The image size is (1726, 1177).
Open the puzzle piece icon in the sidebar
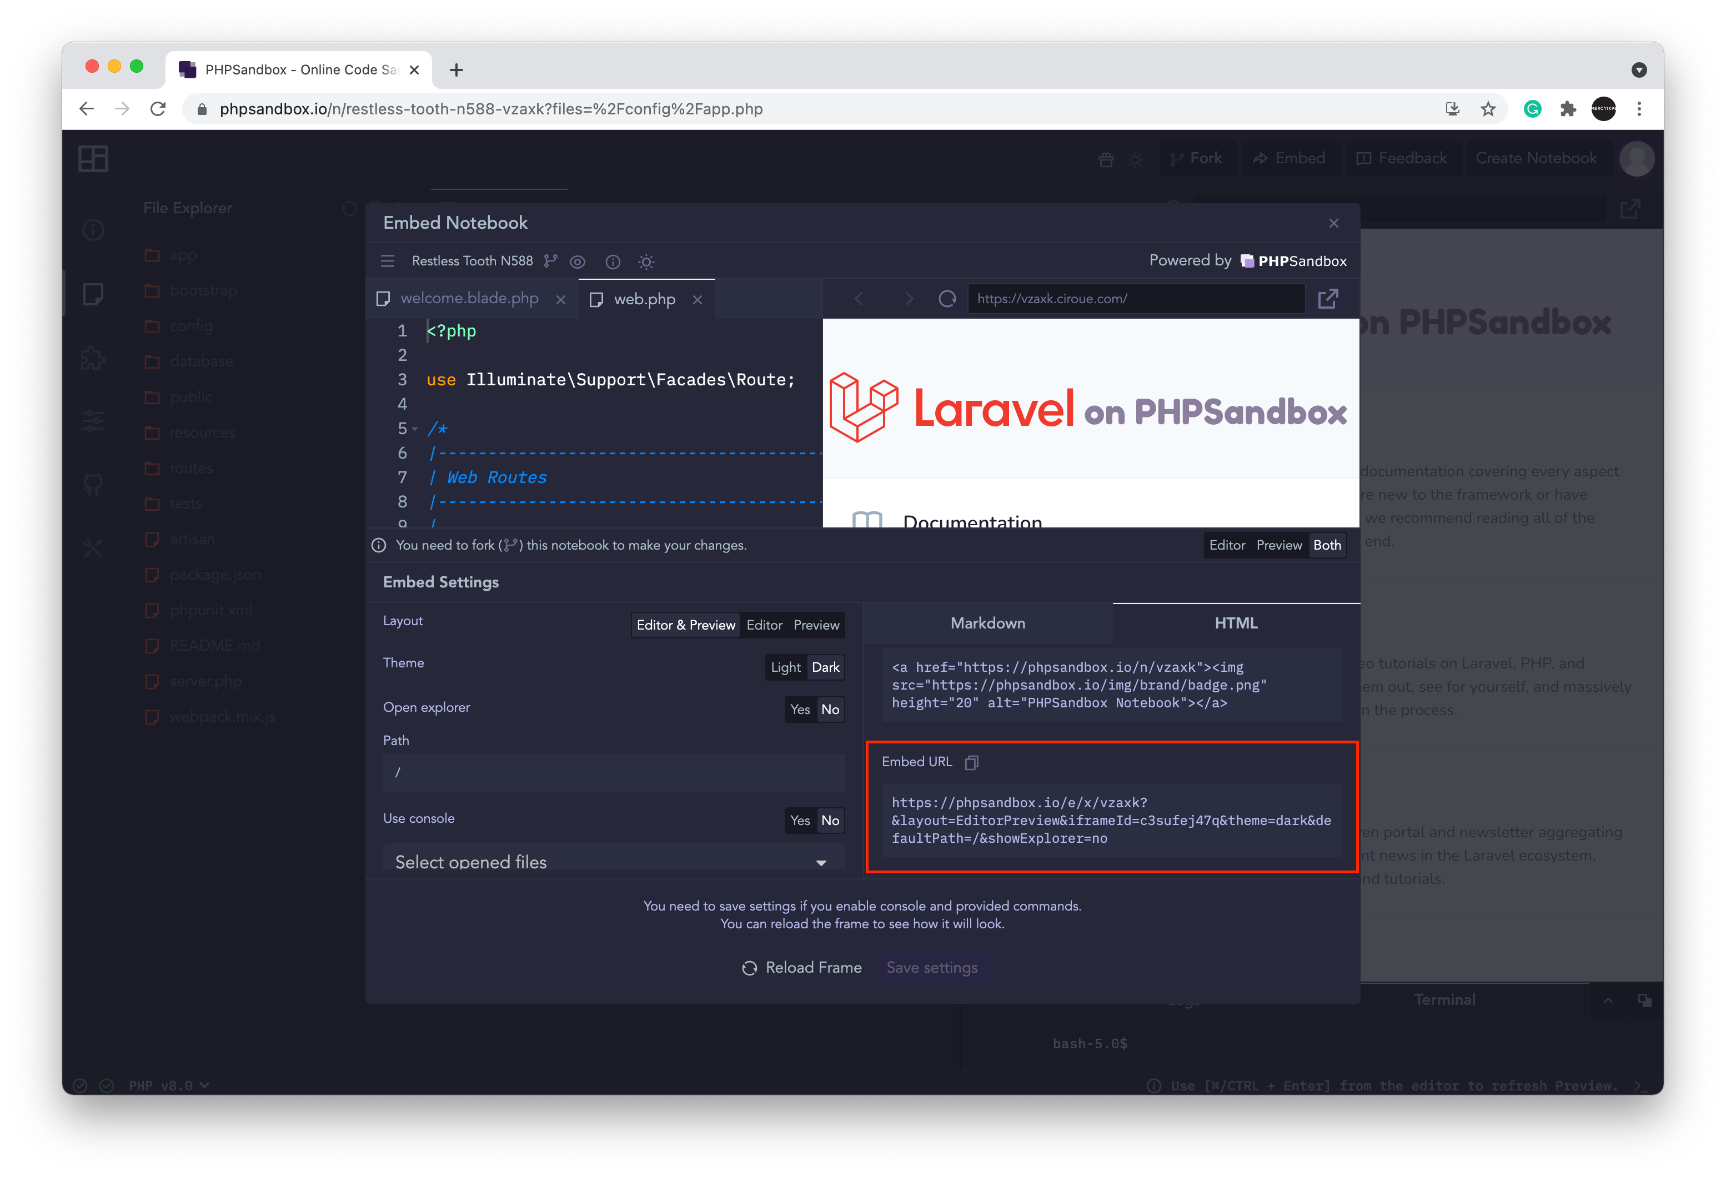94,359
